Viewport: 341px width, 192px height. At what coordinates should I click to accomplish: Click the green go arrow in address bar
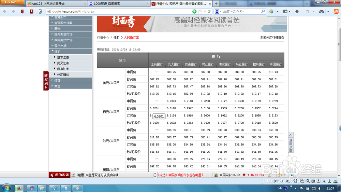tap(194, 11)
